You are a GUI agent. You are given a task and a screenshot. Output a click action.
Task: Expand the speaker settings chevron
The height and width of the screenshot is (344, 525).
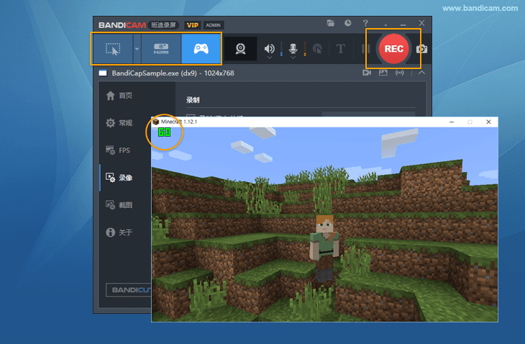pyautogui.click(x=270, y=58)
